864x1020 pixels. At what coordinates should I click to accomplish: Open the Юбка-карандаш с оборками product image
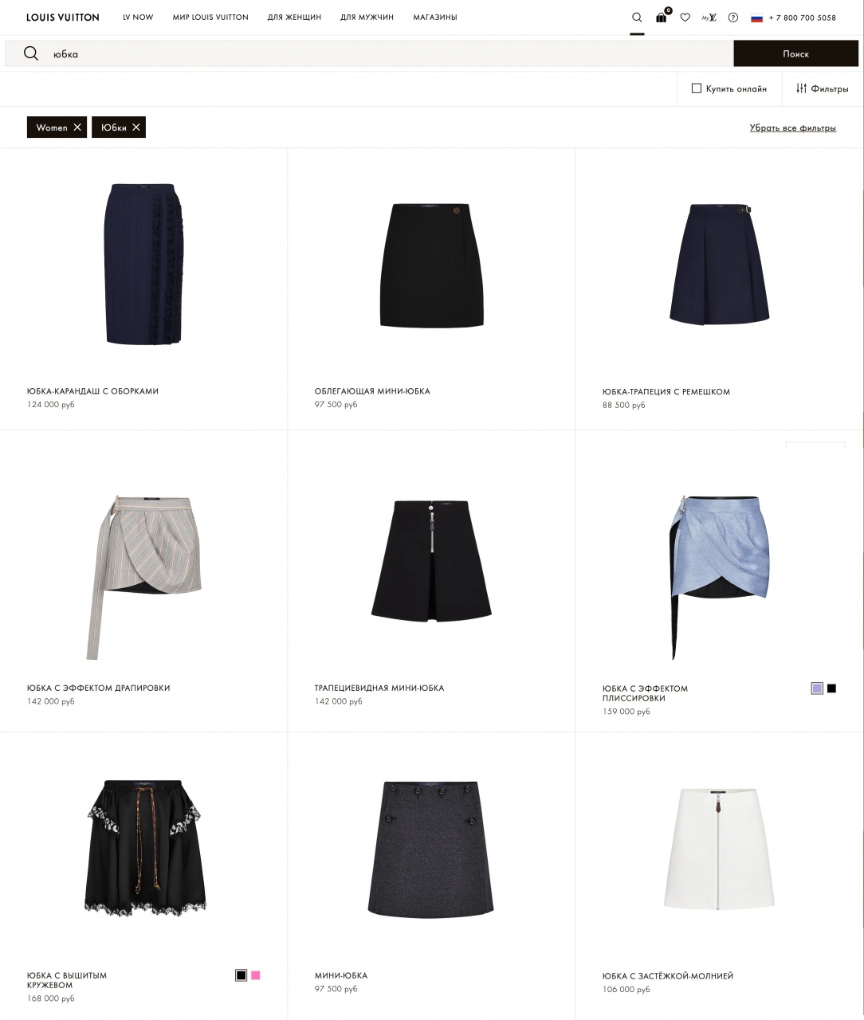[x=144, y=264]
